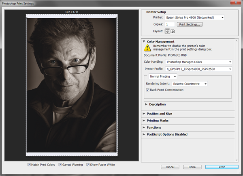
Task: Open the Printer selection dropdown
Action: (195, 18)
